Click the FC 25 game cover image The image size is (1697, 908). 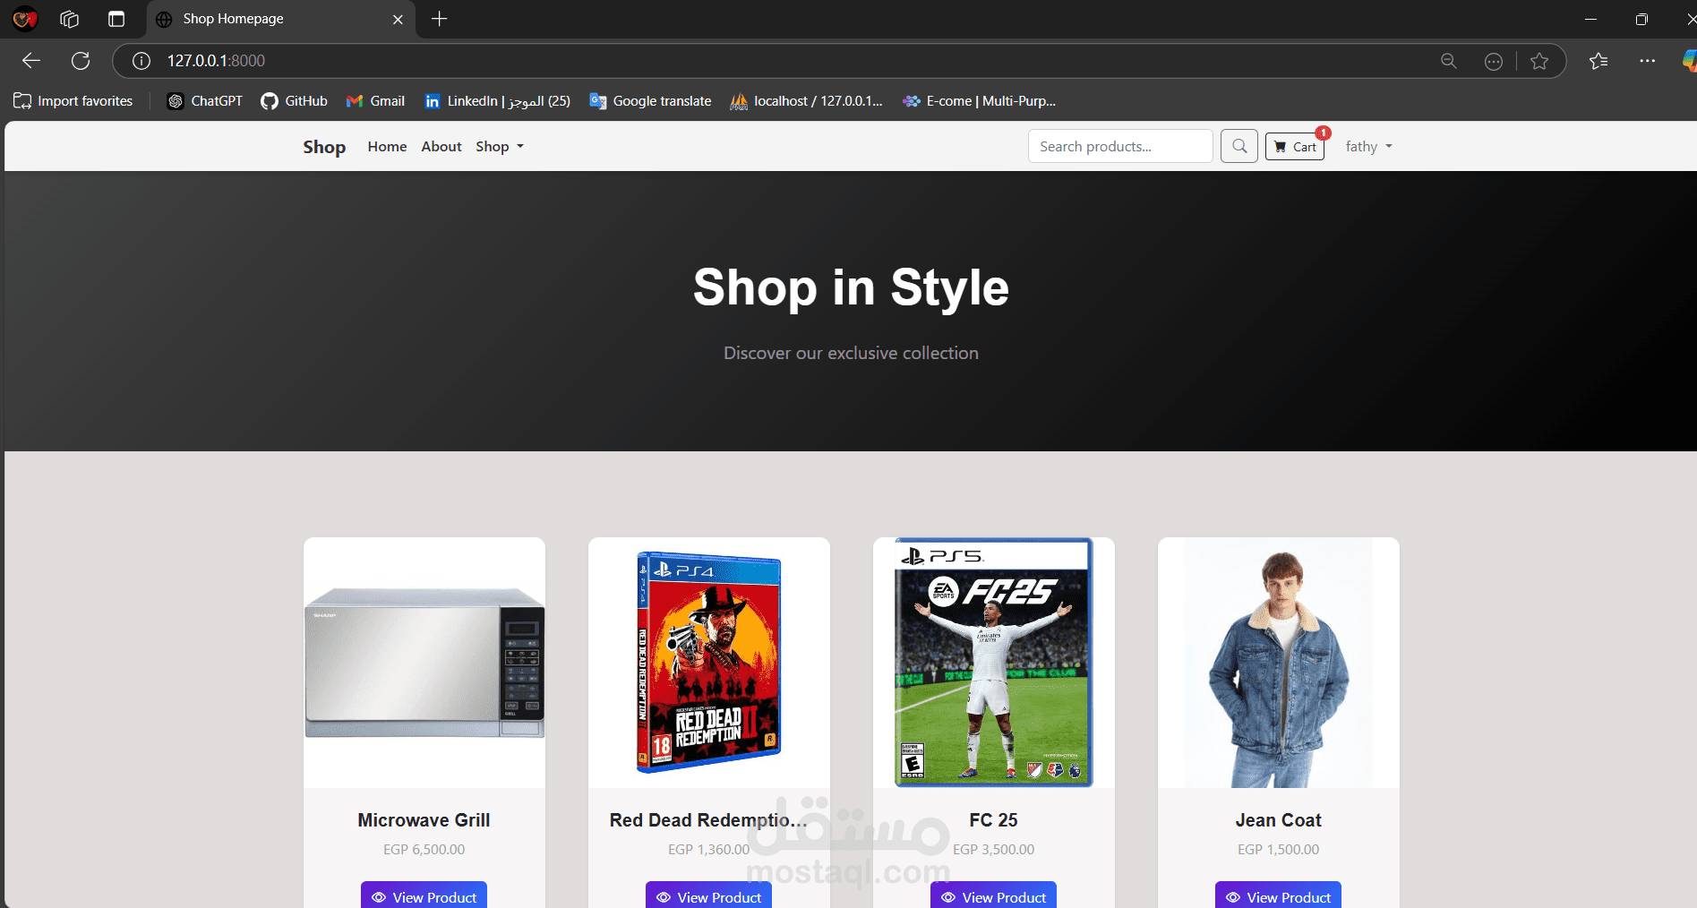pyautogui.click(x=994, y=663)
